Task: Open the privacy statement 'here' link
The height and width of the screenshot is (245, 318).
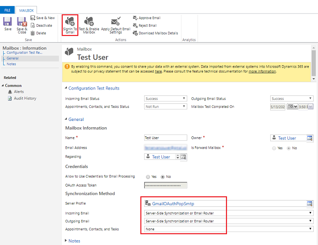Action: coord(158,72)
